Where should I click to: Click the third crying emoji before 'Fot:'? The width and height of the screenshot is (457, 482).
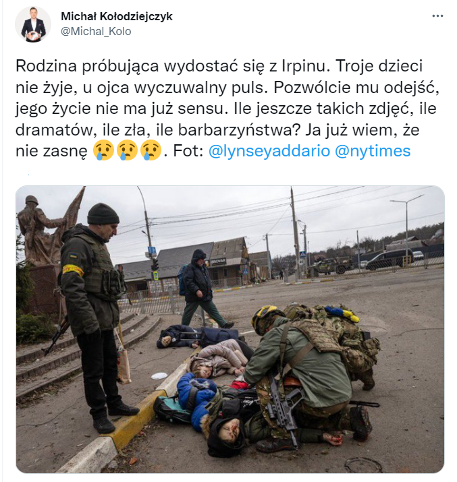[x=151, y=150]
